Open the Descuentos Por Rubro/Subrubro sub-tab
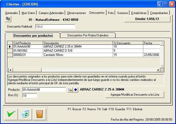 click(88, 35)
